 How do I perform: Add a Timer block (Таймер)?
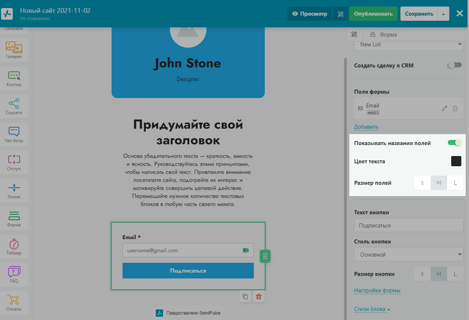14,246
